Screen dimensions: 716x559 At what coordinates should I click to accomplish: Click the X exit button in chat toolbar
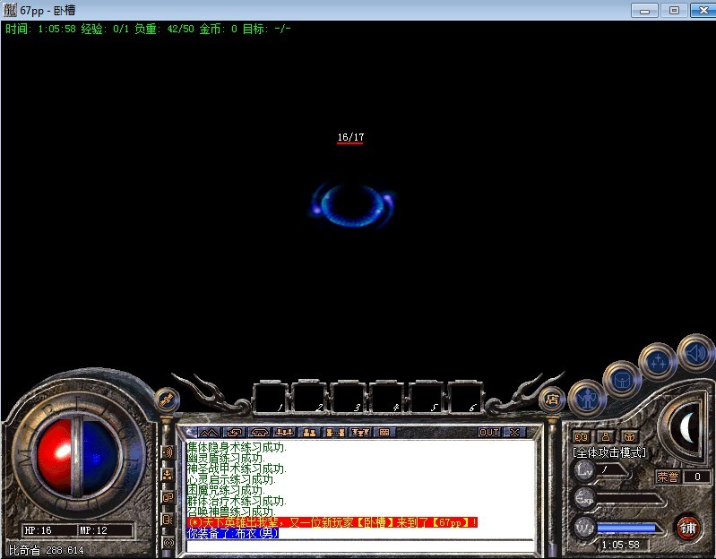(x=514, y=432)
